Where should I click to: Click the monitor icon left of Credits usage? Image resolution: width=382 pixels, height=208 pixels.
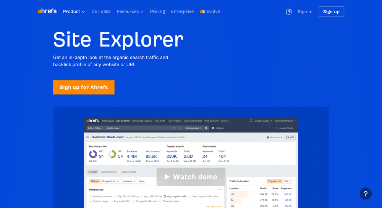pyautogui.click(x=251, y=121)
